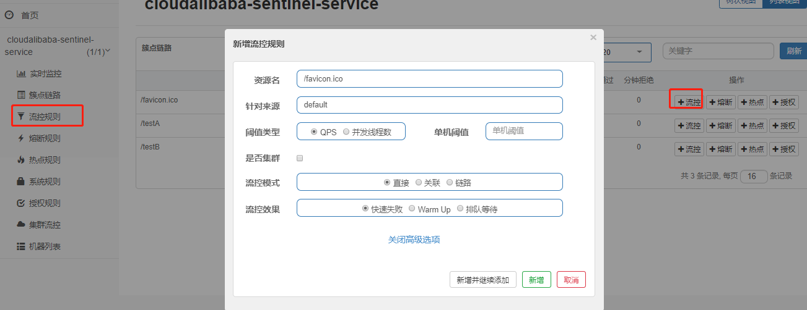Click +授权 in the /favicon.ico row
807x310 pixels.
(783, 103)
